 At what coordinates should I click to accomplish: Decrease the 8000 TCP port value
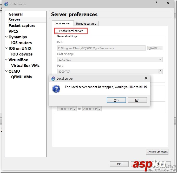coord(160,72)
